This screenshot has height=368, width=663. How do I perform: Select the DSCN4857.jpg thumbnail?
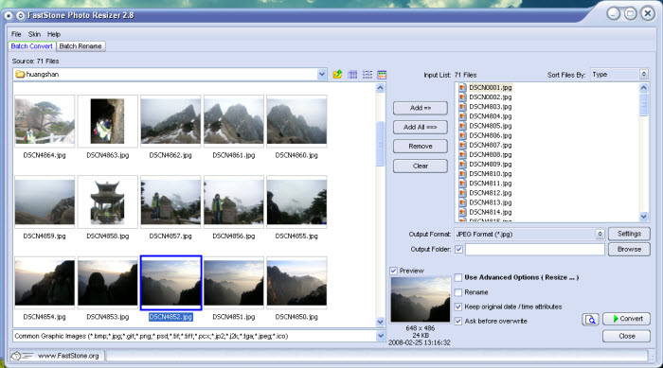(x=170, y=202)
